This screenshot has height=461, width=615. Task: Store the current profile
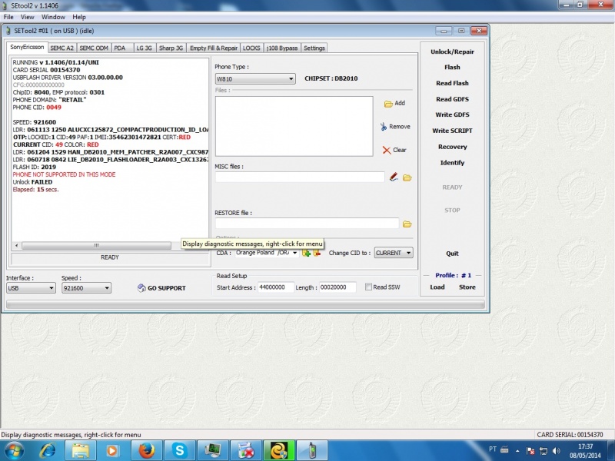point(467,287)
